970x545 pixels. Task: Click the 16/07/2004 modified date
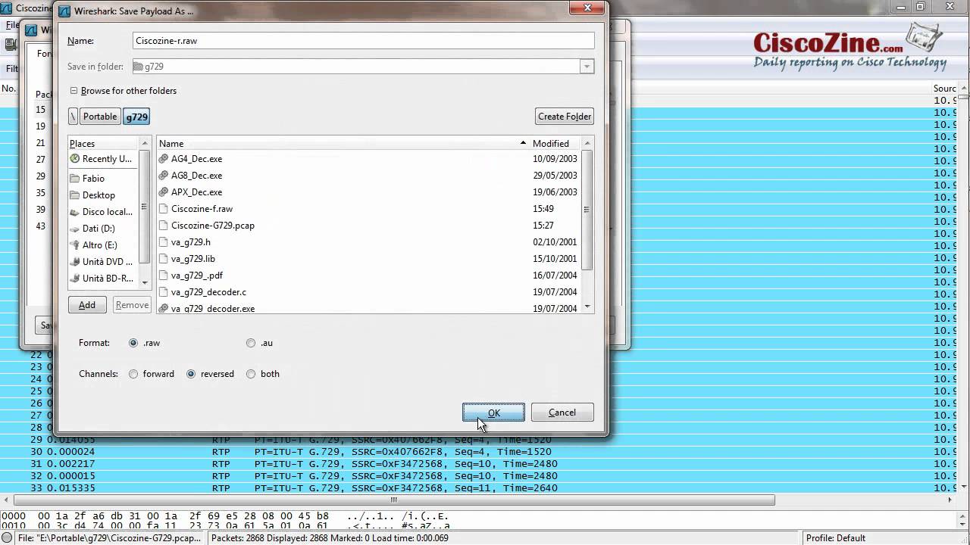[x=555, y=276]
